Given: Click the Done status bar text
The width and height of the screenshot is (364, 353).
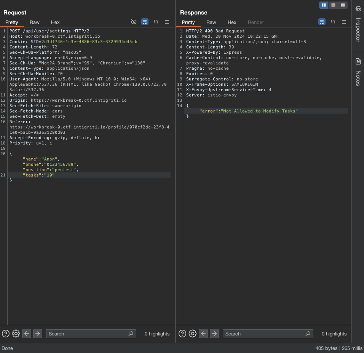Looking at the screenshot, I should tap(7, 348).
